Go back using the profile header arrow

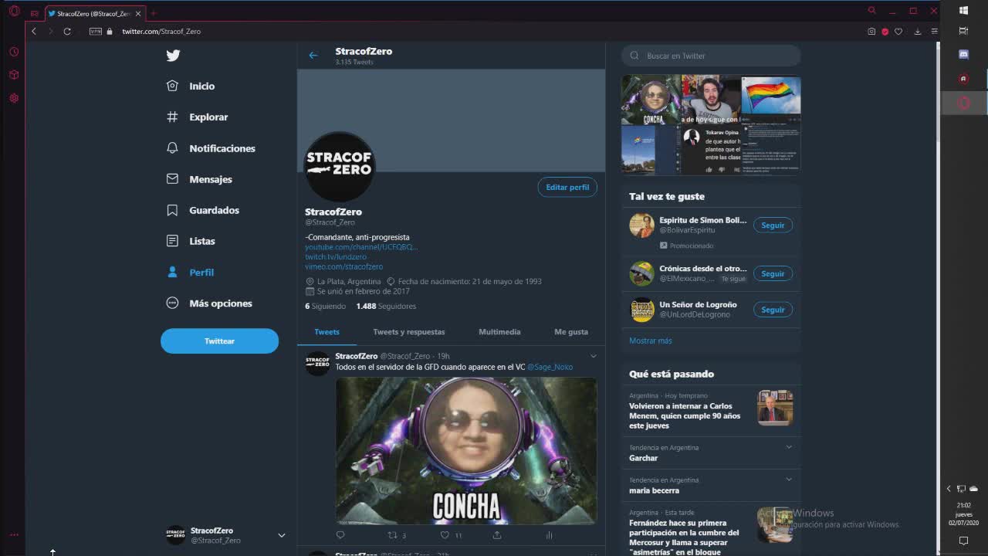(x=313, y=55)
